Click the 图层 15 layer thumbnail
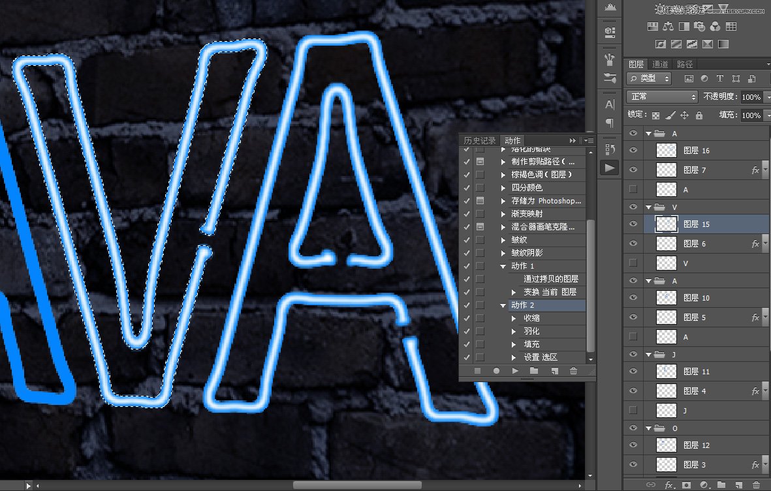The width and height of the screenshot is (771, 491). (x=665, y=224)
